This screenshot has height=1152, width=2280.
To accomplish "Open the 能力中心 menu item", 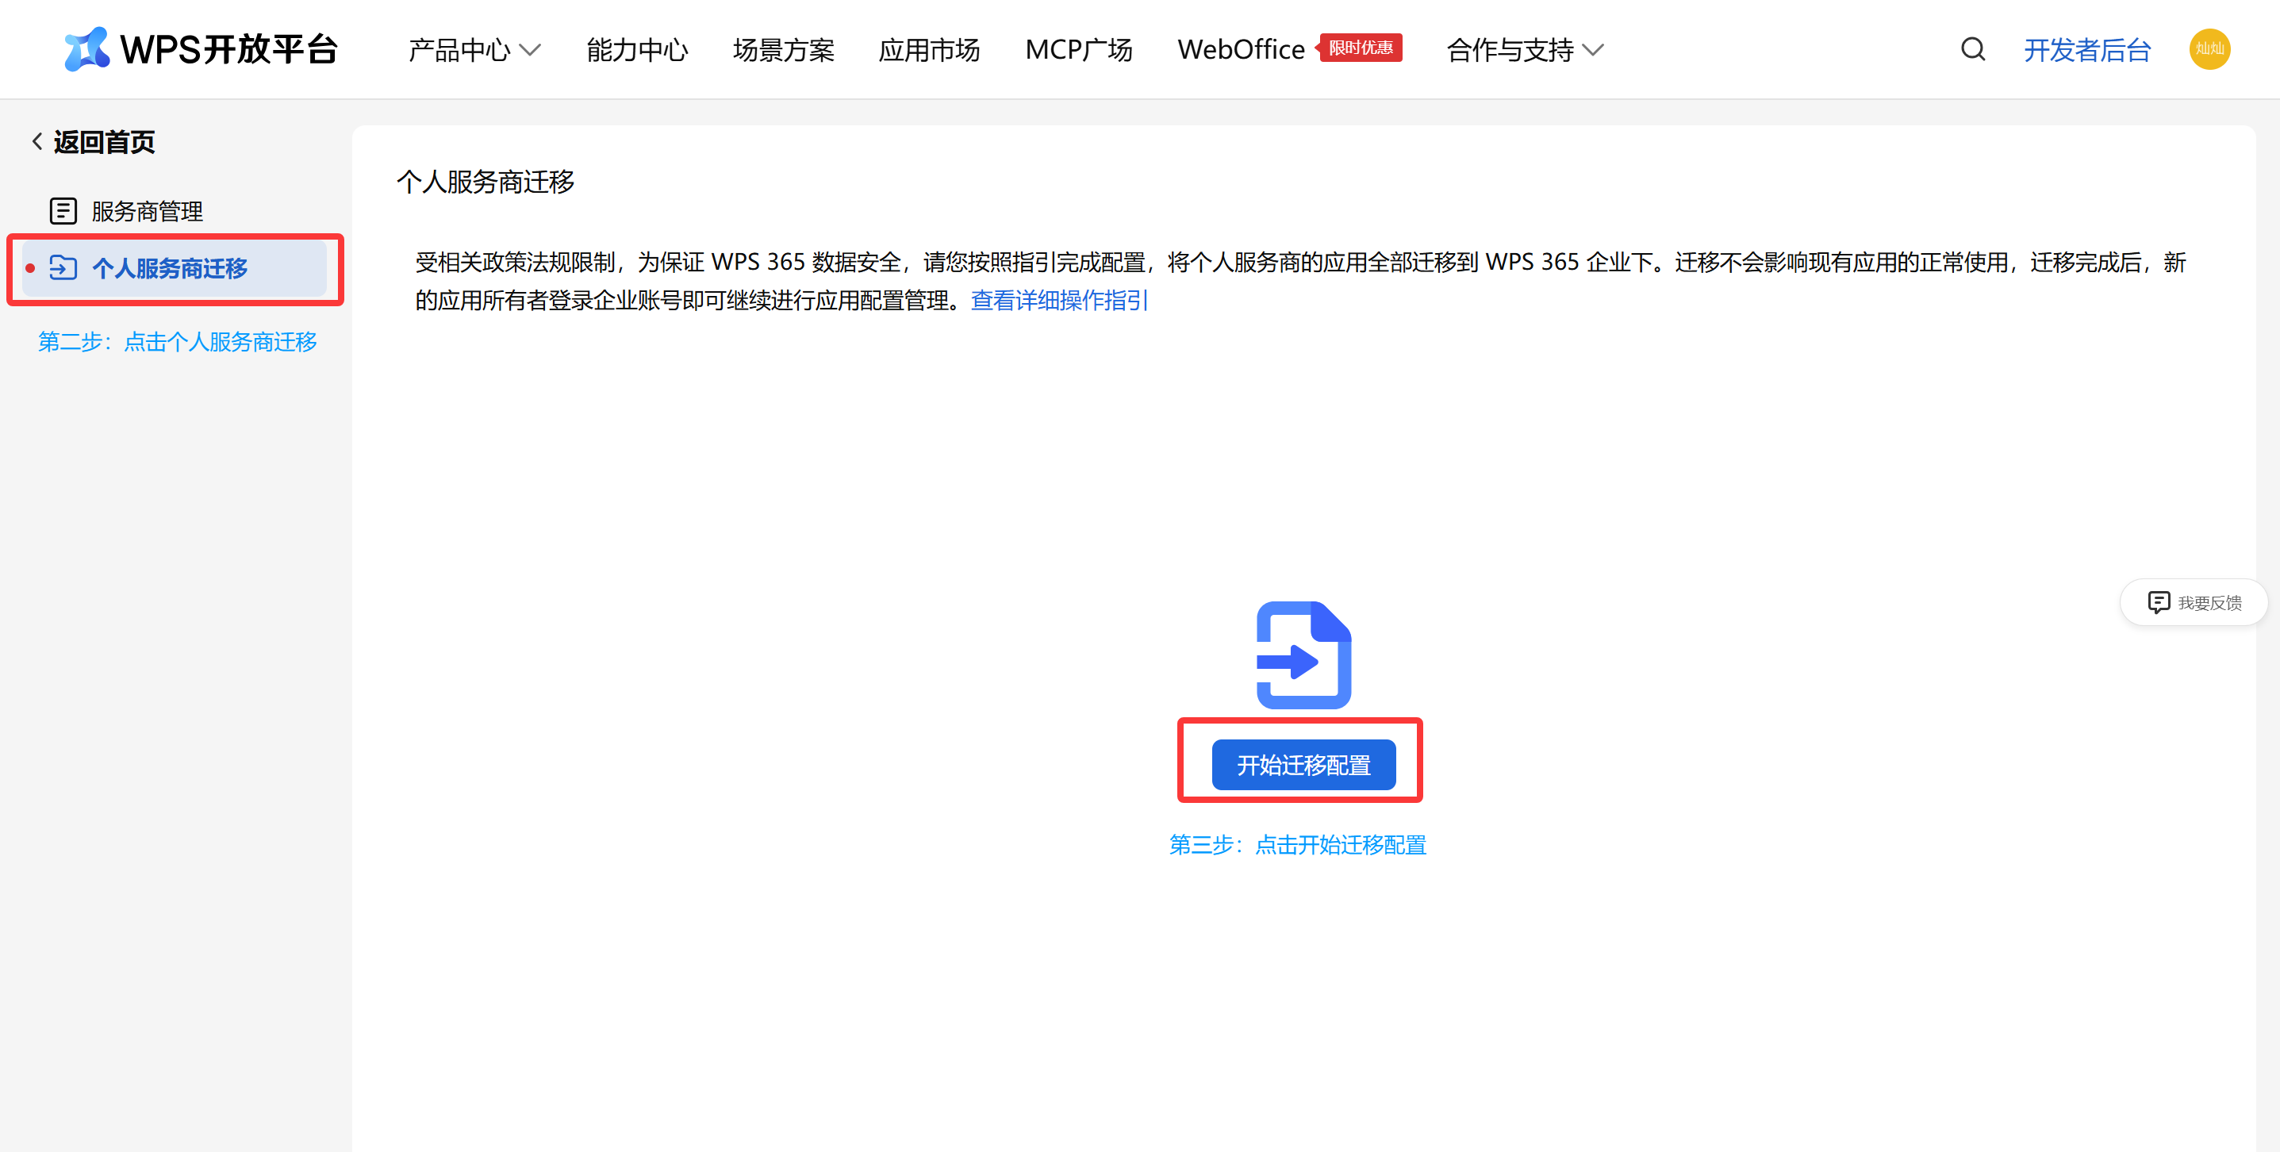I will point(636,49).
